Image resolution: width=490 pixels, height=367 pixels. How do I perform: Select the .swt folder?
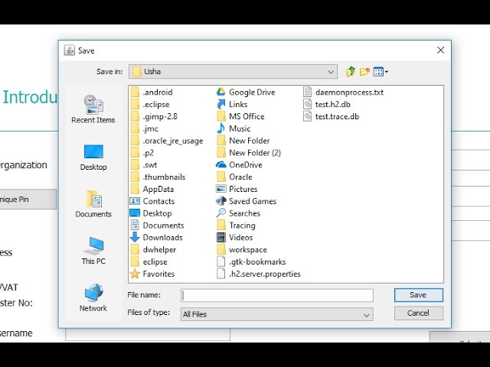point(143,165)
